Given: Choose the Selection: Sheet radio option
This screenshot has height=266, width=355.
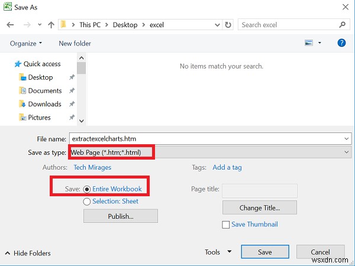Looking at the screenshot, I should [87, 202].
